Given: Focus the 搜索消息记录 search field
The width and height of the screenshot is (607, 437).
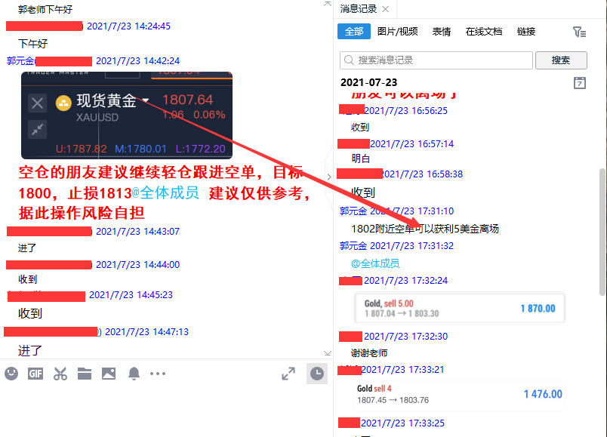Looking at the screenshot, I should click(436, 60).
